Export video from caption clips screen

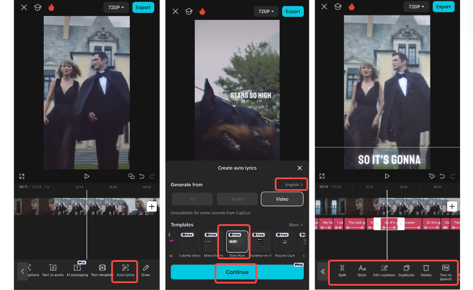point(444,6)
